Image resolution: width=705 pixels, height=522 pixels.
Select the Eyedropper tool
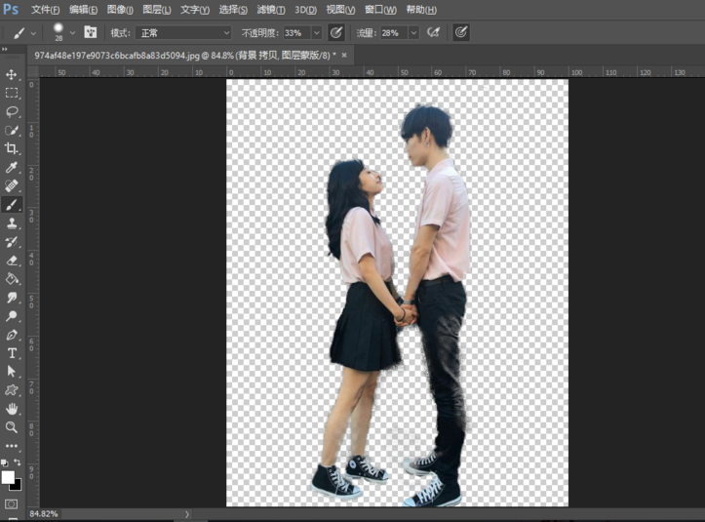click(12, 168)
